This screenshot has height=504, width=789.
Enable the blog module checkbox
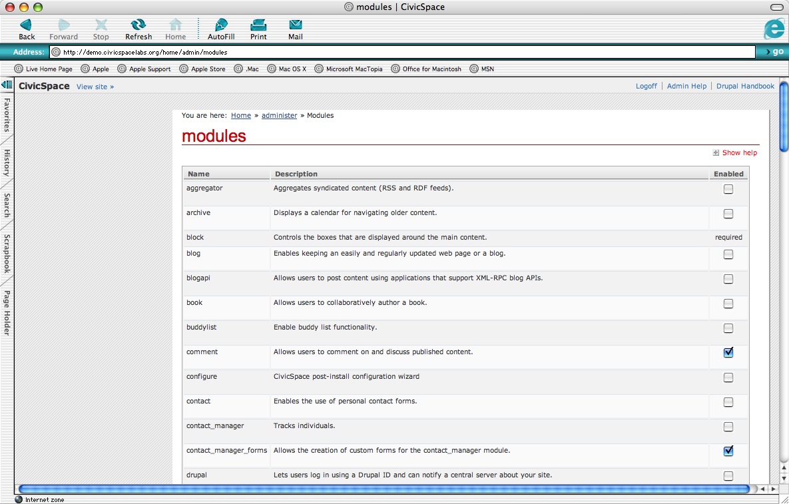728,254
